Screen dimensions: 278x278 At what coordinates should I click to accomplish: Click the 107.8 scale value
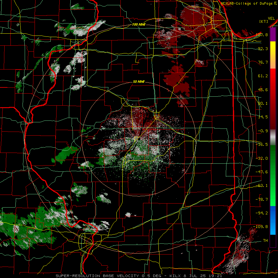point(262,35)
